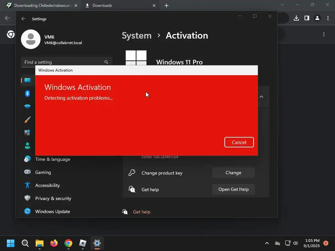Click the Windows Update sync icon
This screenshot has width=335, height=251.
[x=27, y=211]
